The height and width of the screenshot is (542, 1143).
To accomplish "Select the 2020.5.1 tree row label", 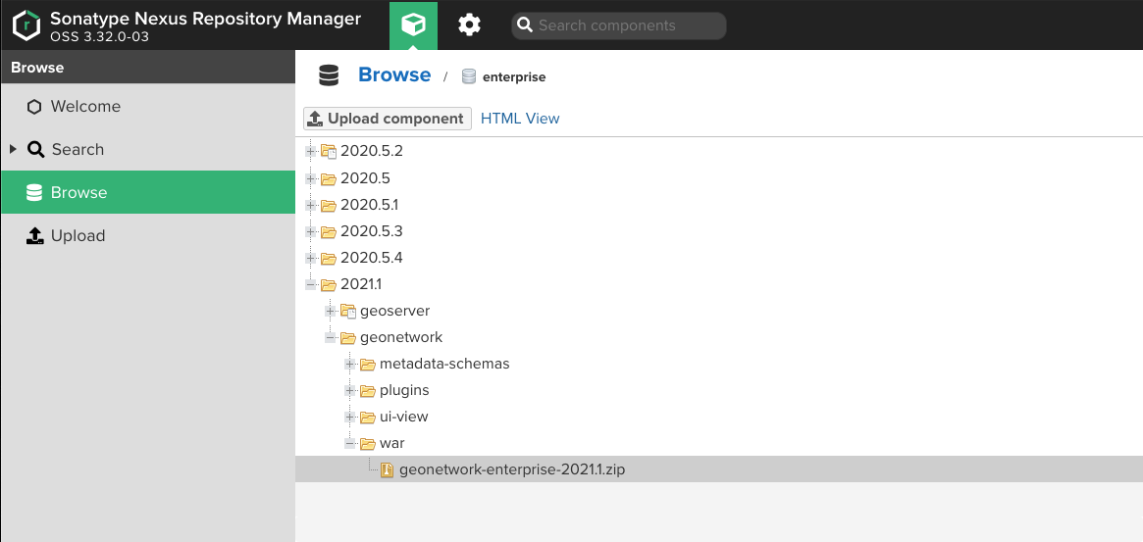I will click(x=370, y=206).
